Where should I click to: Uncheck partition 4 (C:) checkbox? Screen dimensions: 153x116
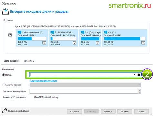click(x=143, y=43)
